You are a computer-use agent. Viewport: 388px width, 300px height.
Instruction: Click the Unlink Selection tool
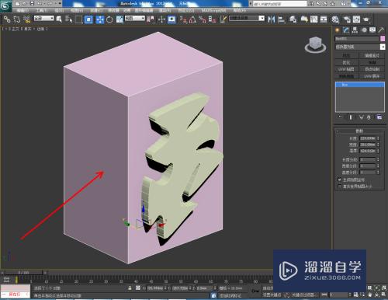coord(17,19)
